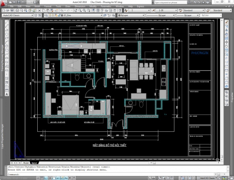Select the Multiline Text tool in the Draw toolbar
Image resolution: width=234 pixels, height=180 pixels.
pyautogui.click(x=7, y=94)
